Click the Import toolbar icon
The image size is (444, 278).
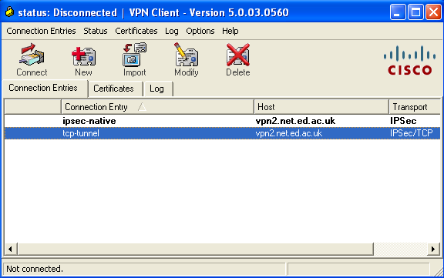click(x=134, y=60)
